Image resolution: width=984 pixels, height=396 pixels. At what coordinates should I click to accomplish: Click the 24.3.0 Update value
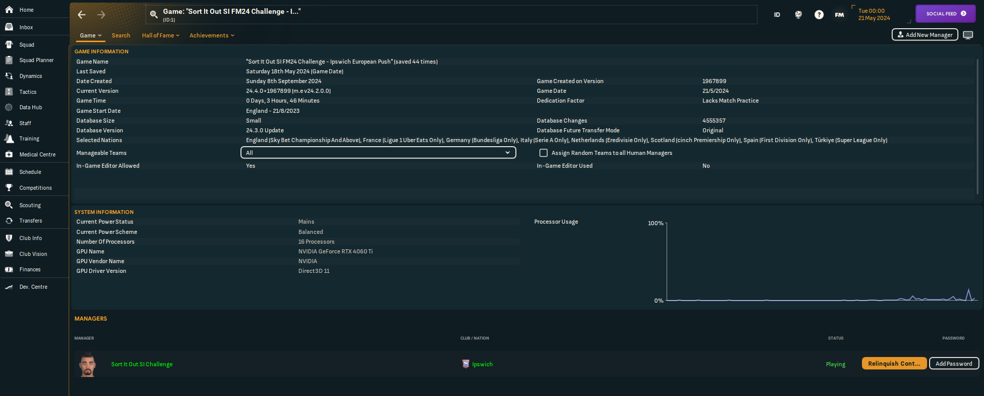pyautogui.click(x=265, y=130)
